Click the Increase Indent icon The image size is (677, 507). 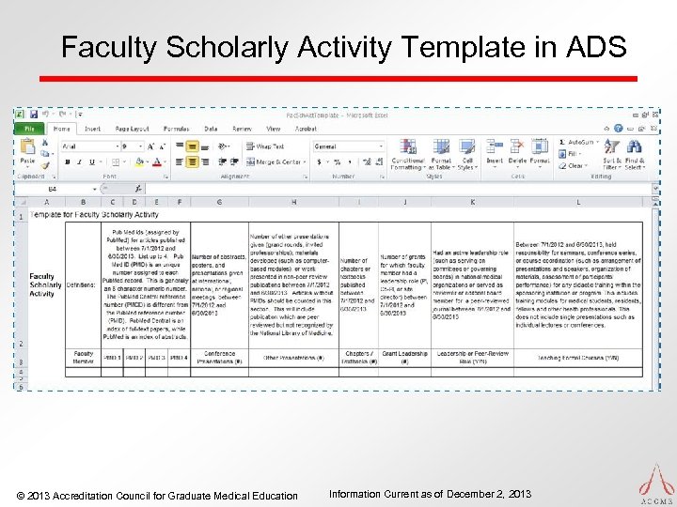[234, 162]
